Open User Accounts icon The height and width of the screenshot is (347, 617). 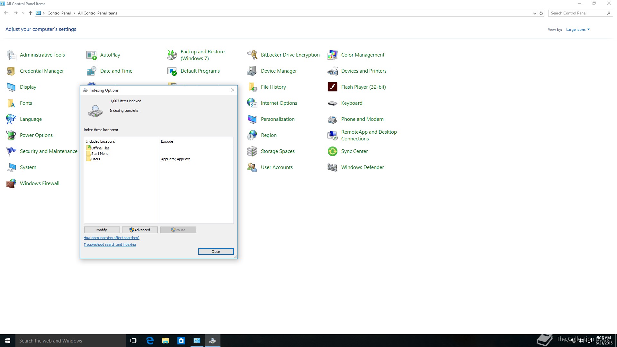[252, 167]
